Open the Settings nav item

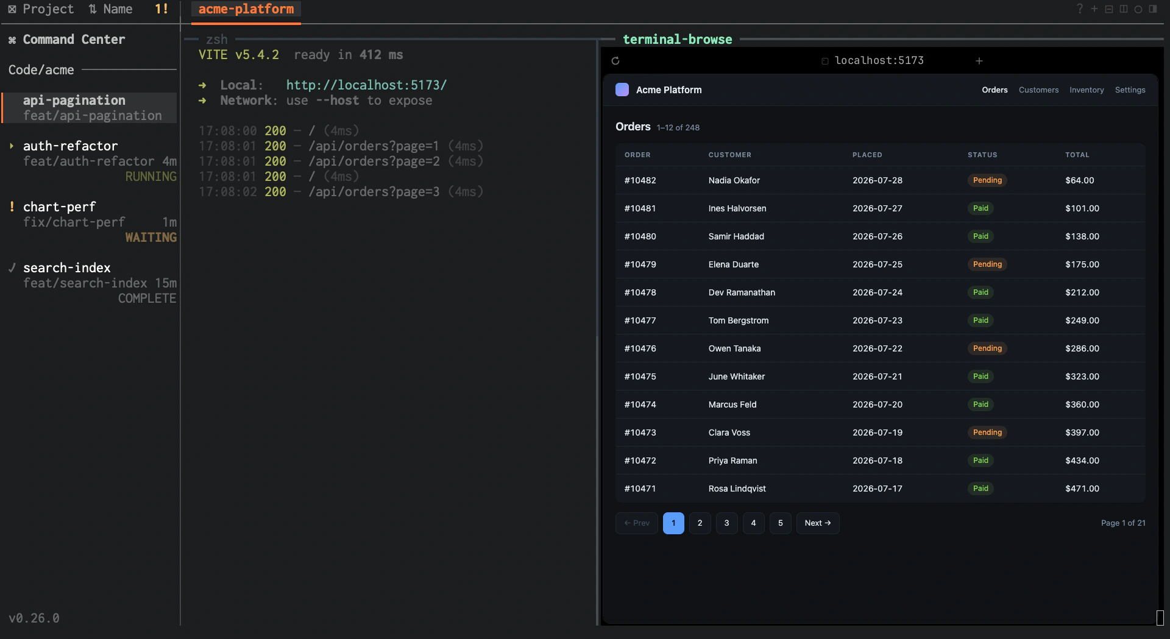1130,90
